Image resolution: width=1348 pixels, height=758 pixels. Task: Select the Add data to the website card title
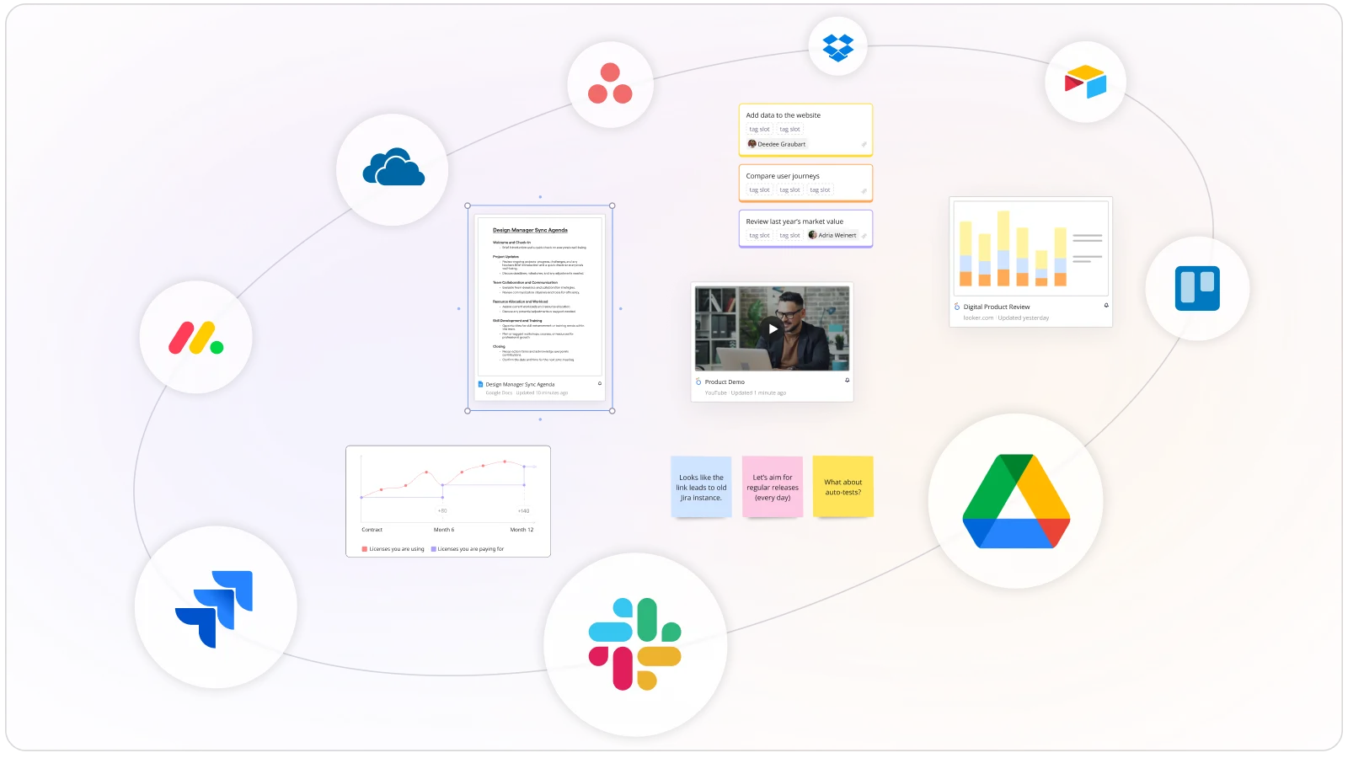(783, 115)
